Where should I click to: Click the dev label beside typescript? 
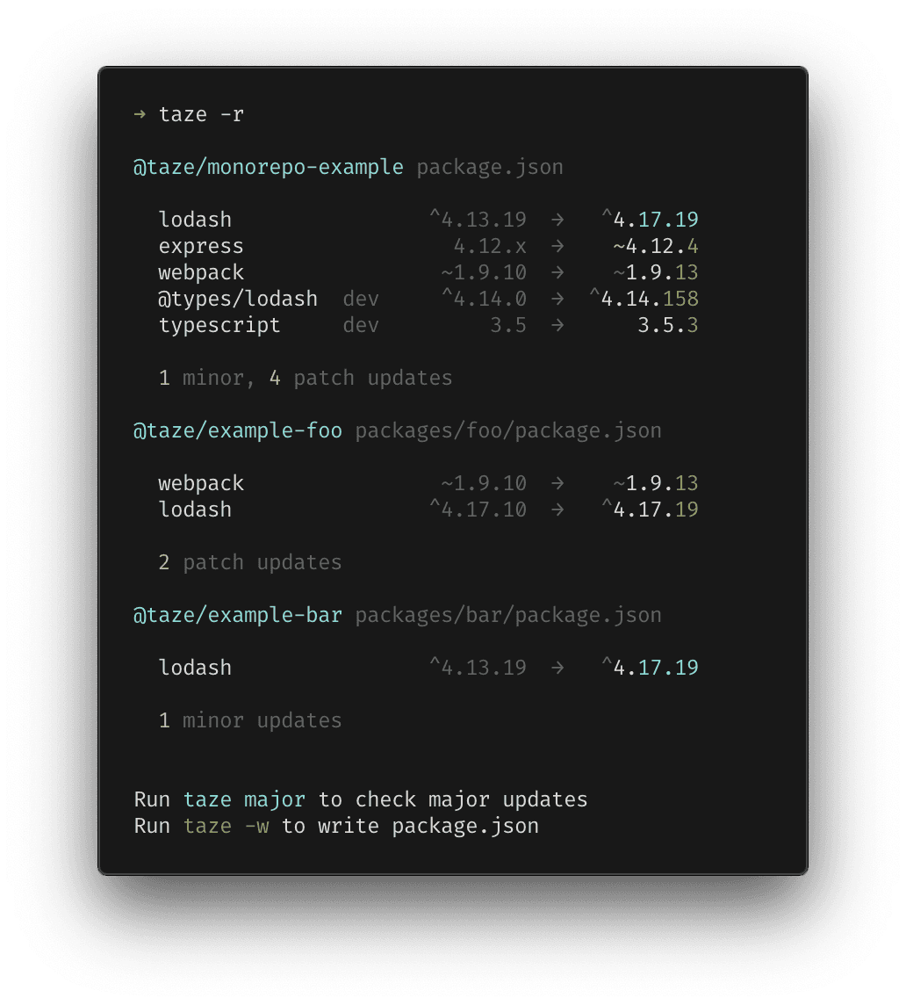[x=361, y=326]
